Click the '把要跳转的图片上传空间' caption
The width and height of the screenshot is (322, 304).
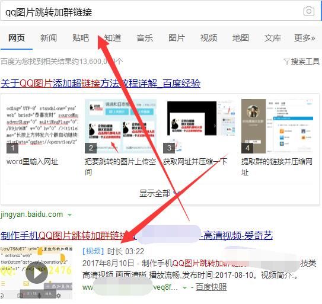coord(120,167)
